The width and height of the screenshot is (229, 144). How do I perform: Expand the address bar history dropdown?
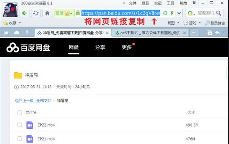coord(179,13)
